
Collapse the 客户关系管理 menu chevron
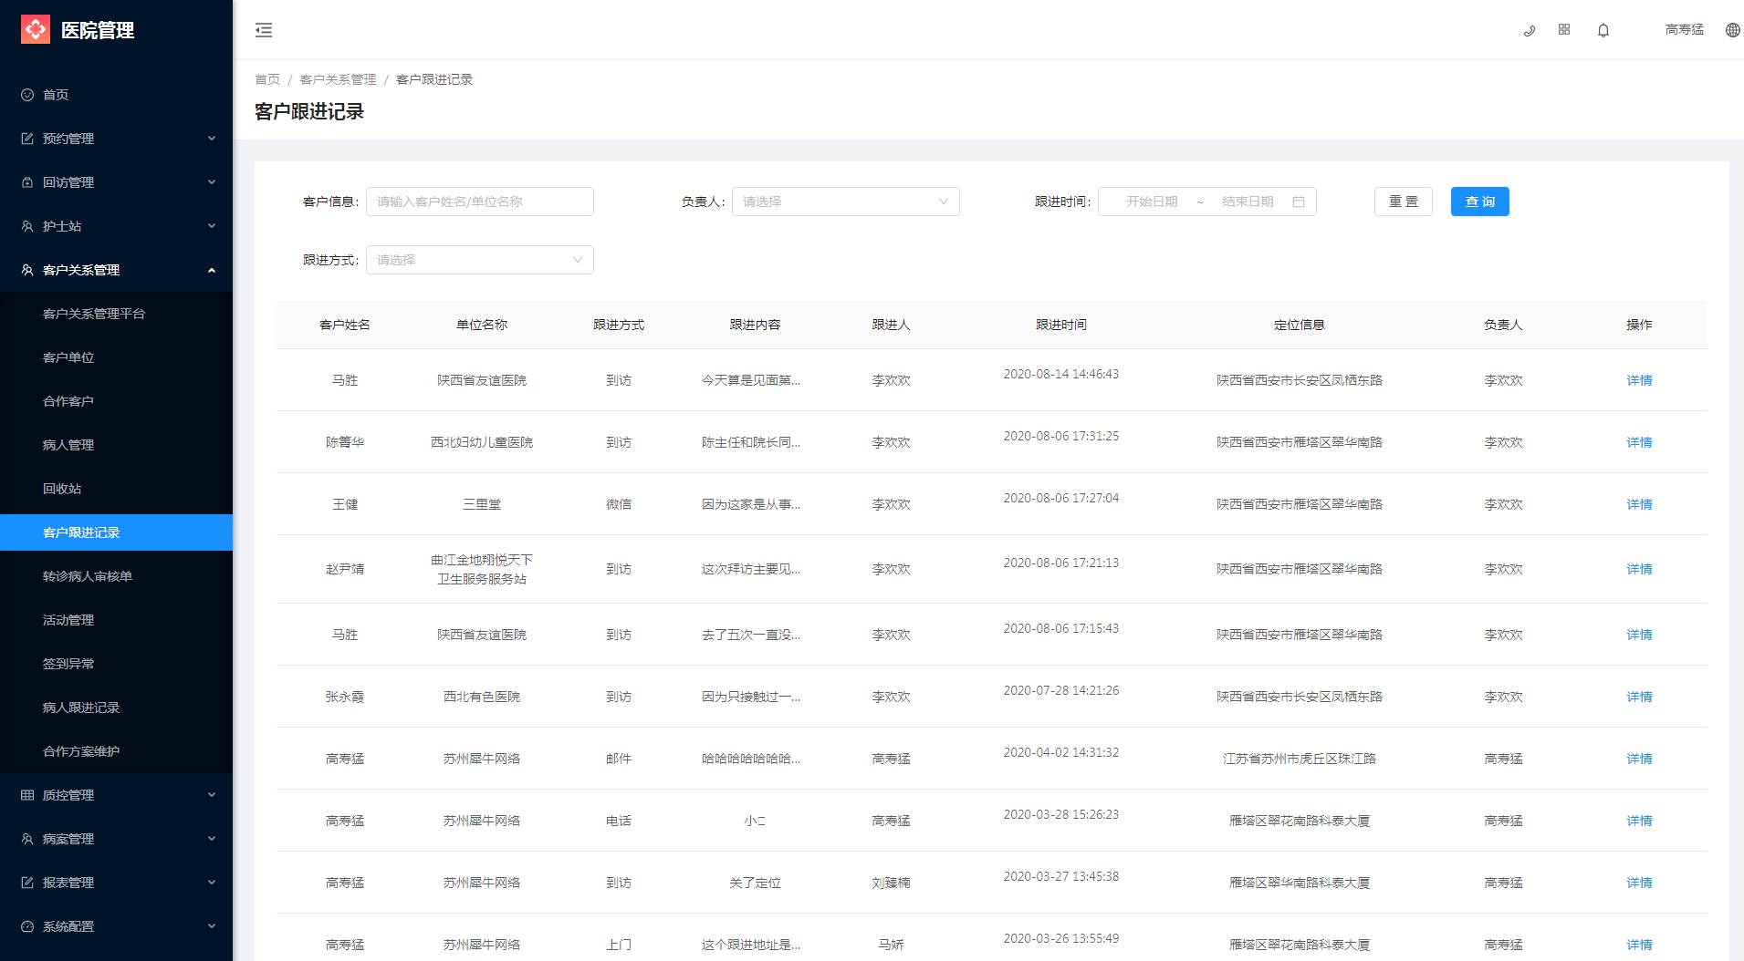tap(212, 270)
